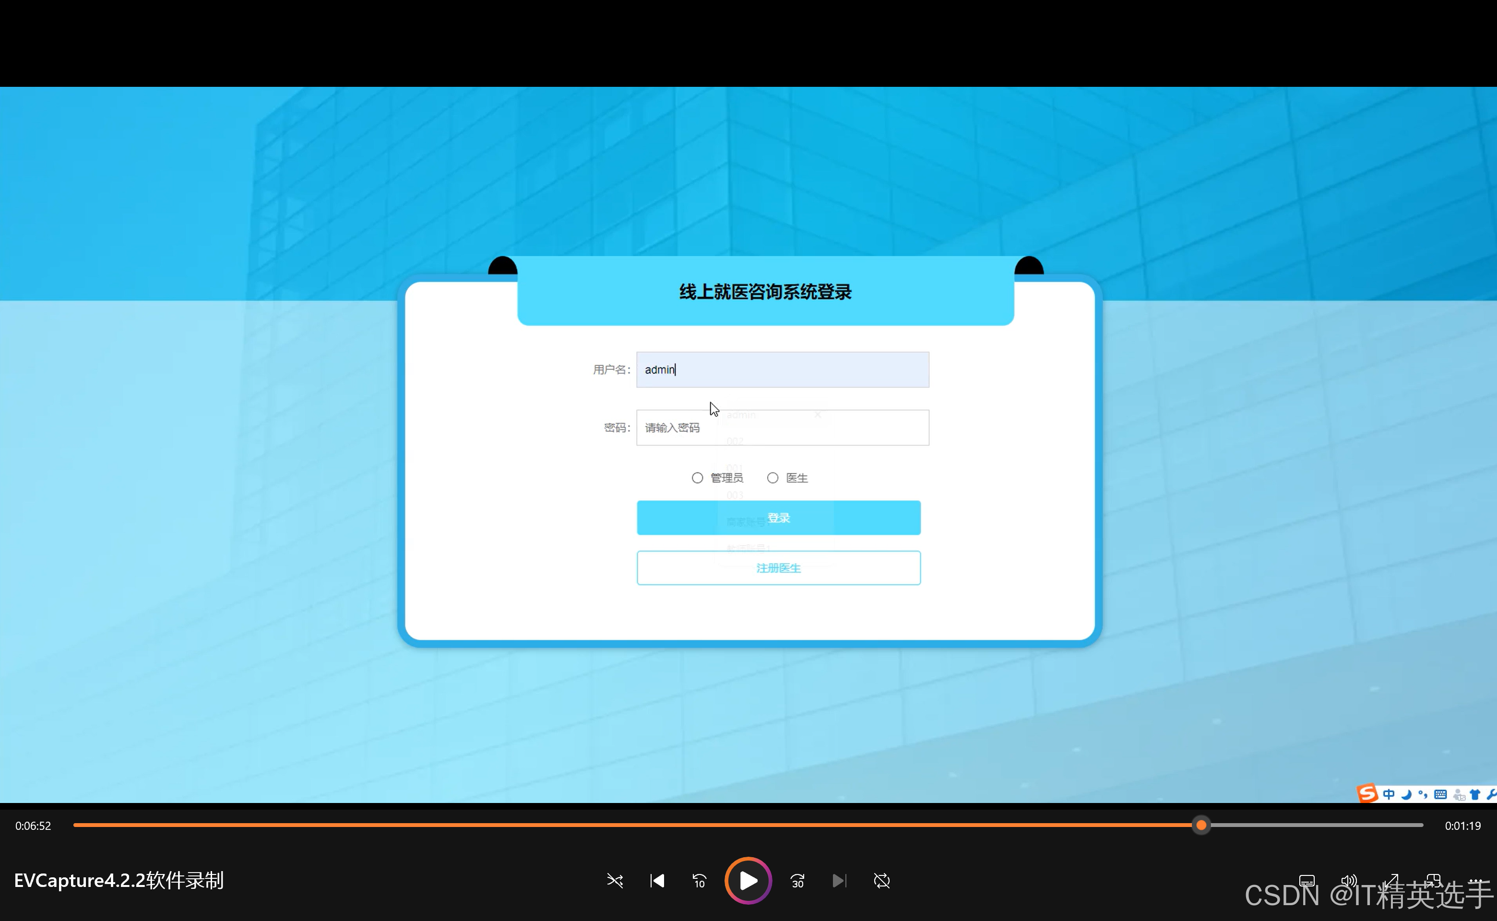Click the Sogou input method S logo
The image size is (1497, 921).
(1368, 794)
